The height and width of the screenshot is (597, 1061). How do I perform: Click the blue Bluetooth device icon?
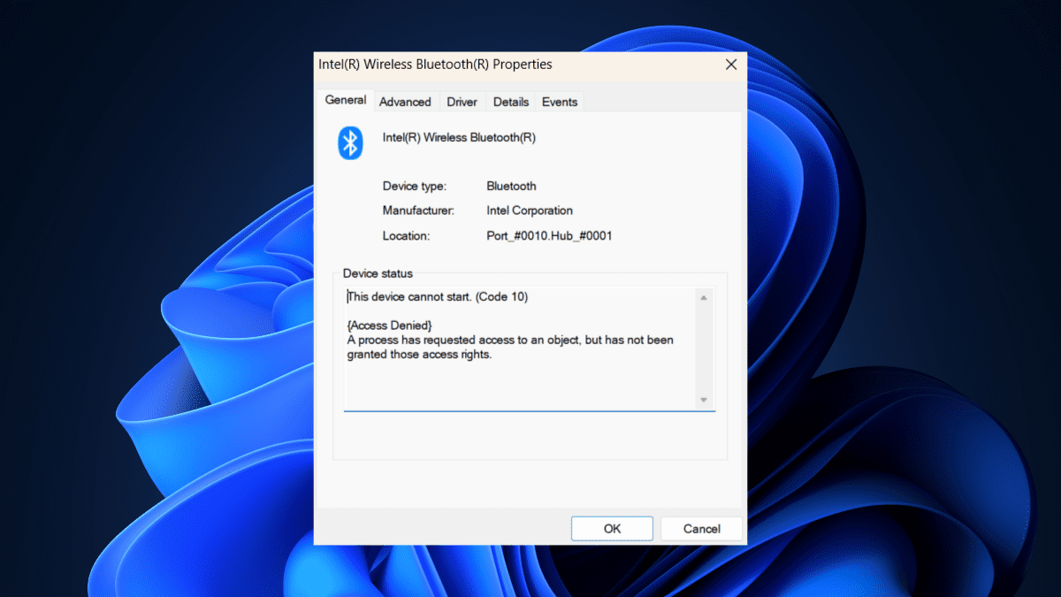(x=351, y=142)
